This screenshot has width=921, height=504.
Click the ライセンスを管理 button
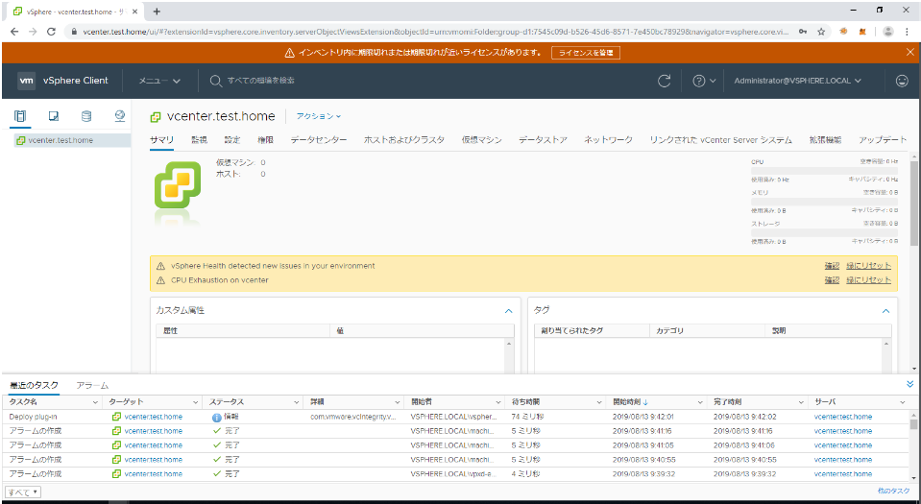pyautogui.click(x=586, y=53)
